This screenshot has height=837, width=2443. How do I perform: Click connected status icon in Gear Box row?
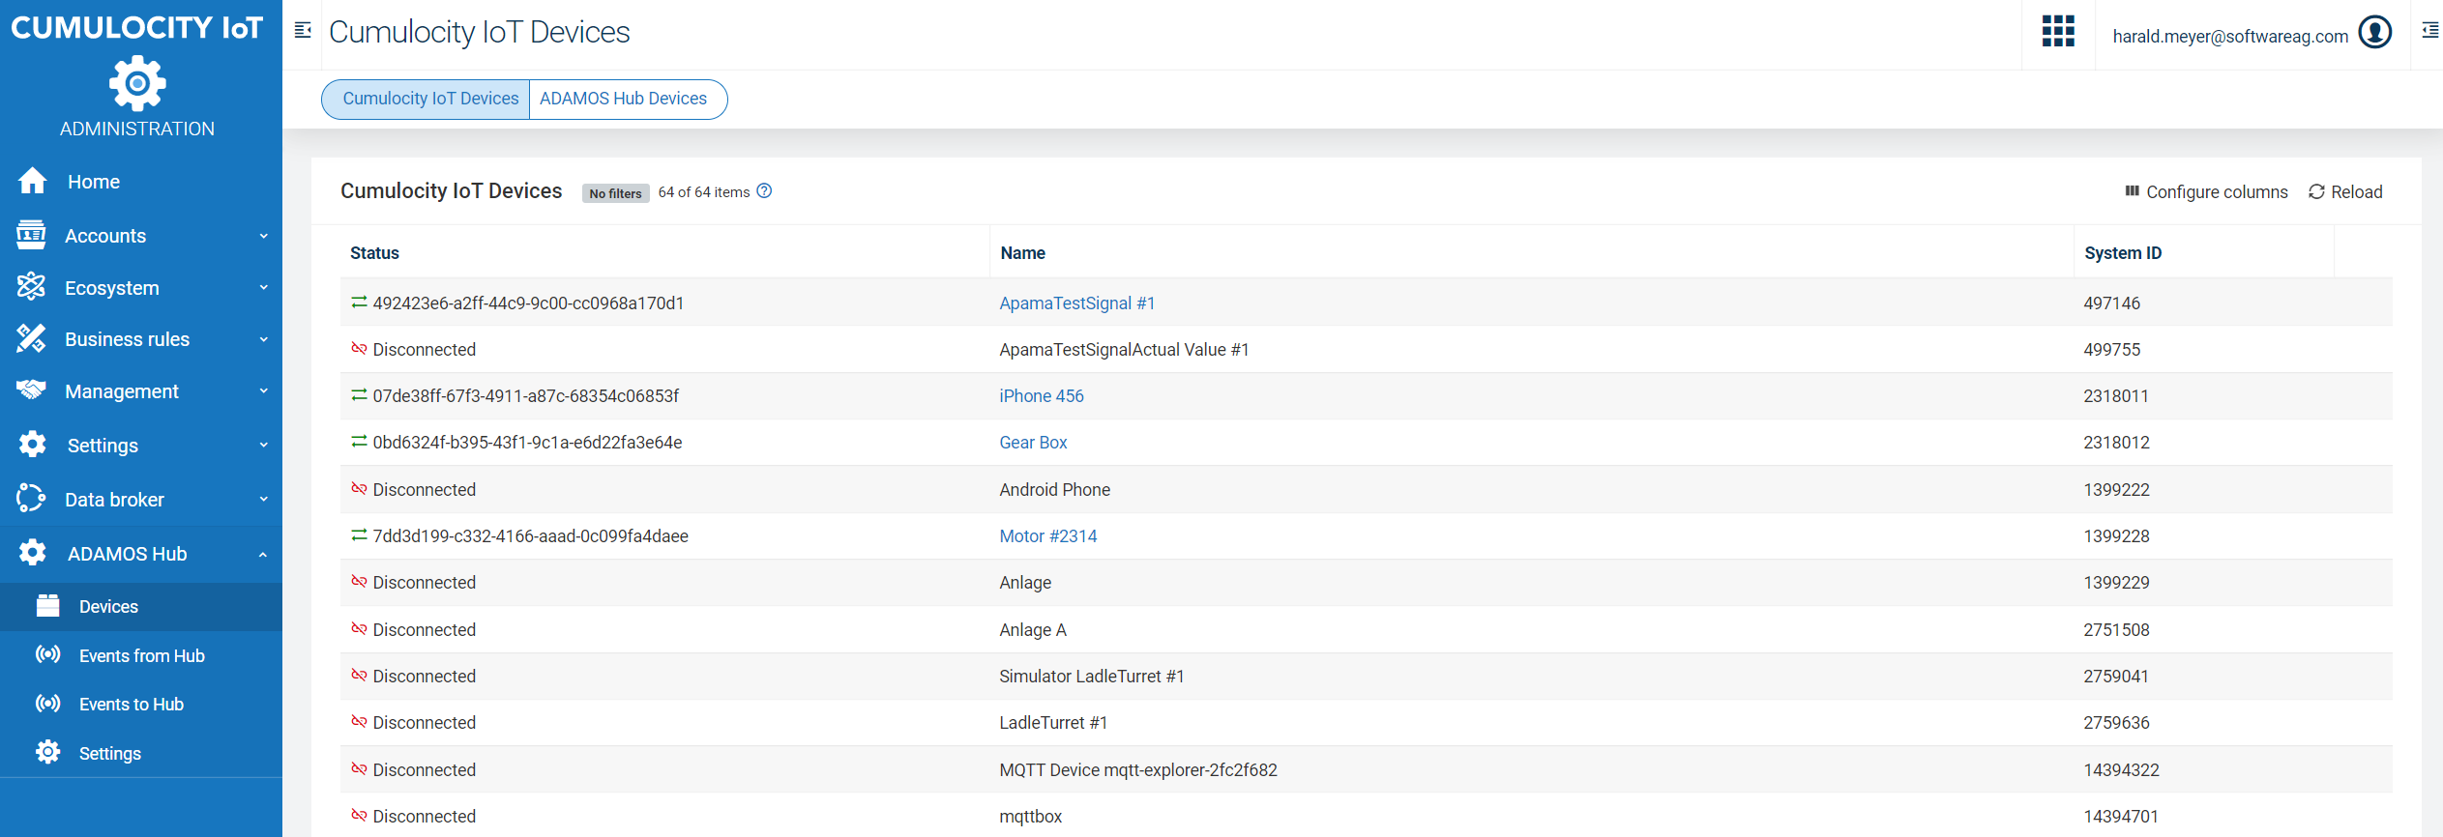[x=359, y=442]
